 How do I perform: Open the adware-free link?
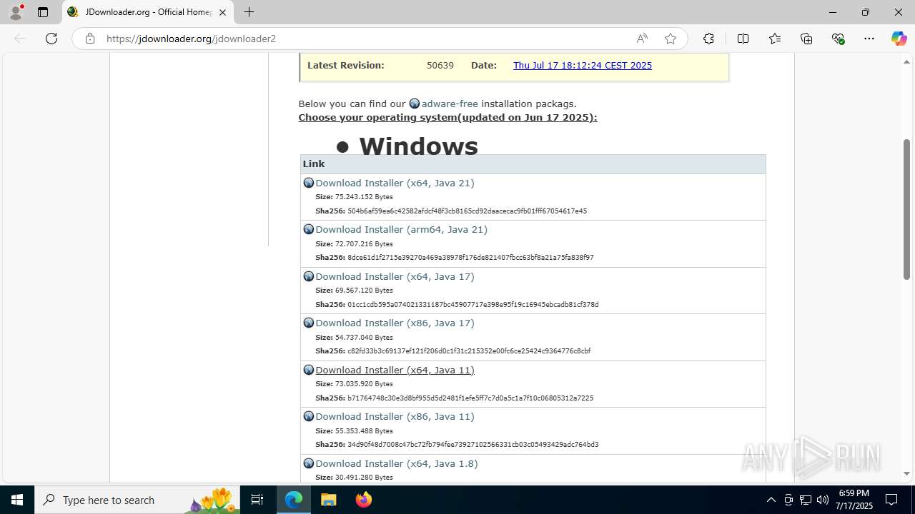[450, 104]
